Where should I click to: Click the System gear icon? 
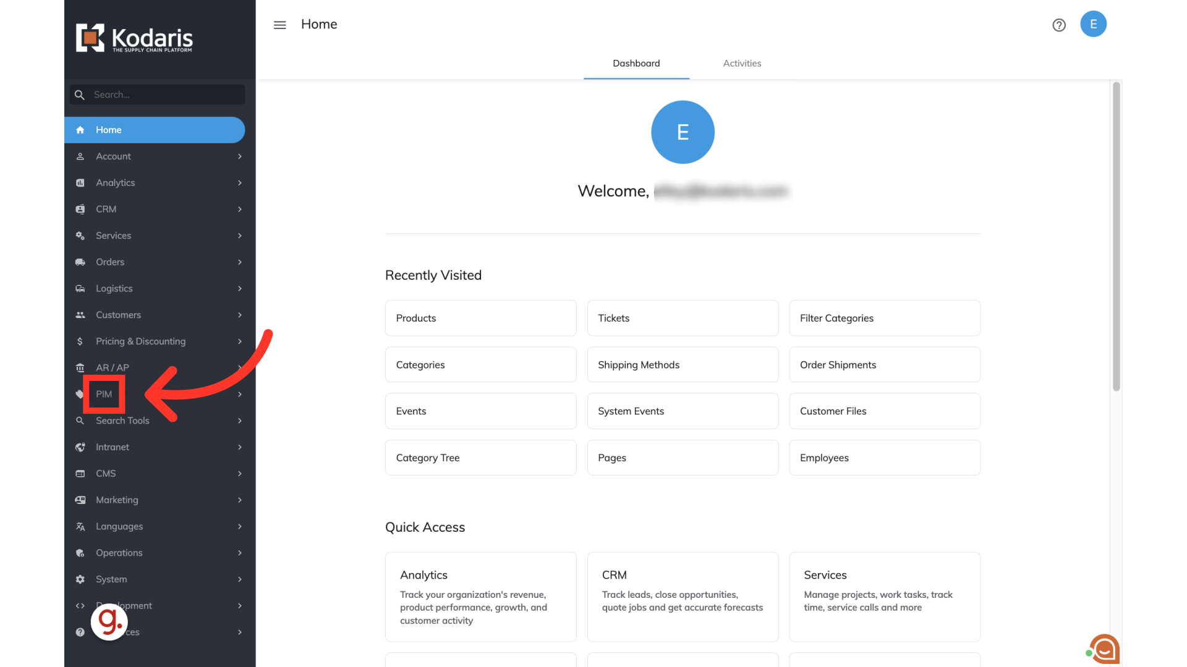click(80, 579)
